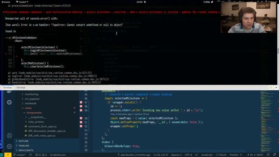Expand the TIMELINE section

24,146
